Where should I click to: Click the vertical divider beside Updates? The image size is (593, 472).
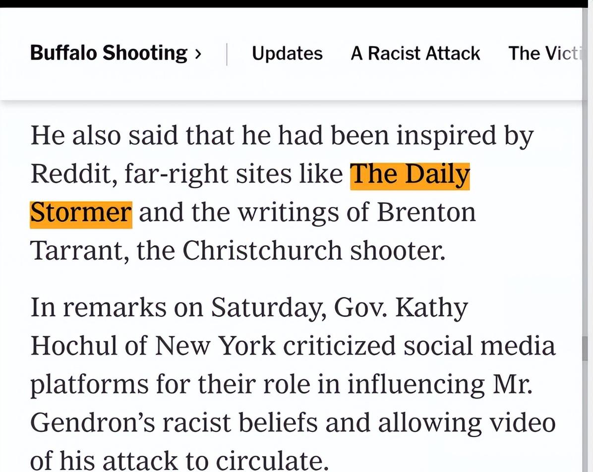click(227, 54)
